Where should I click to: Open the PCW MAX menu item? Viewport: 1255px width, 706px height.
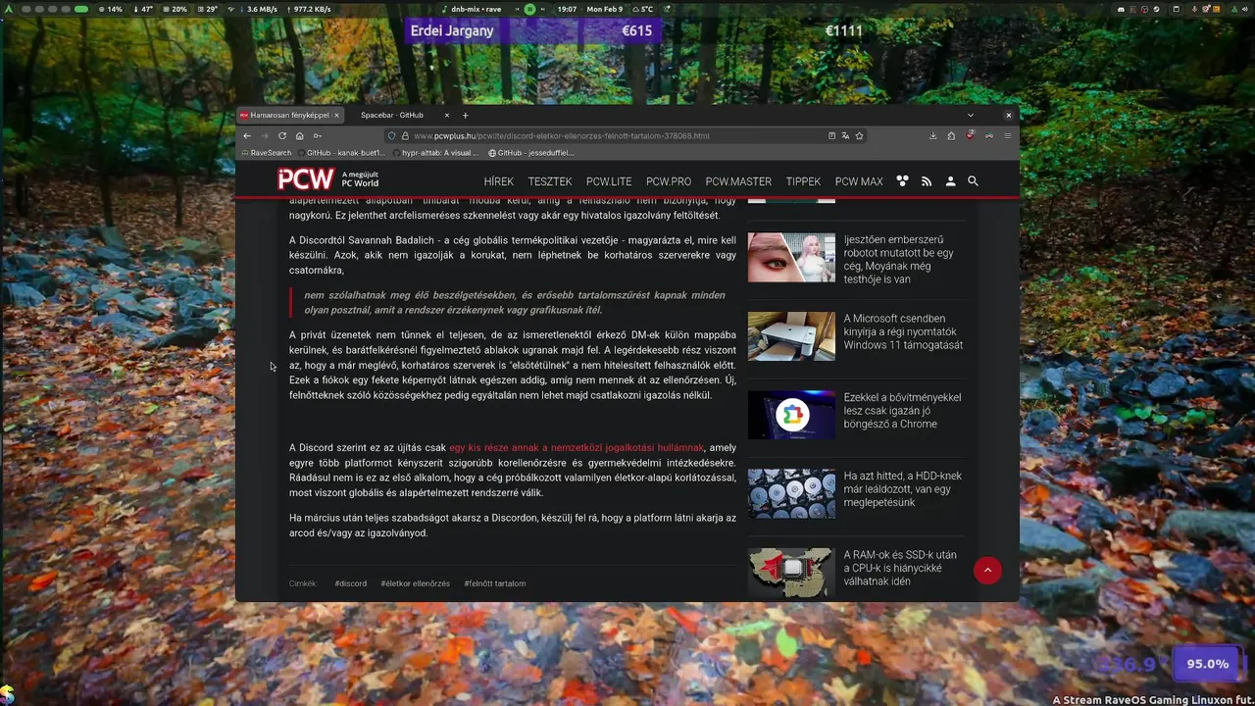(859, 181)
